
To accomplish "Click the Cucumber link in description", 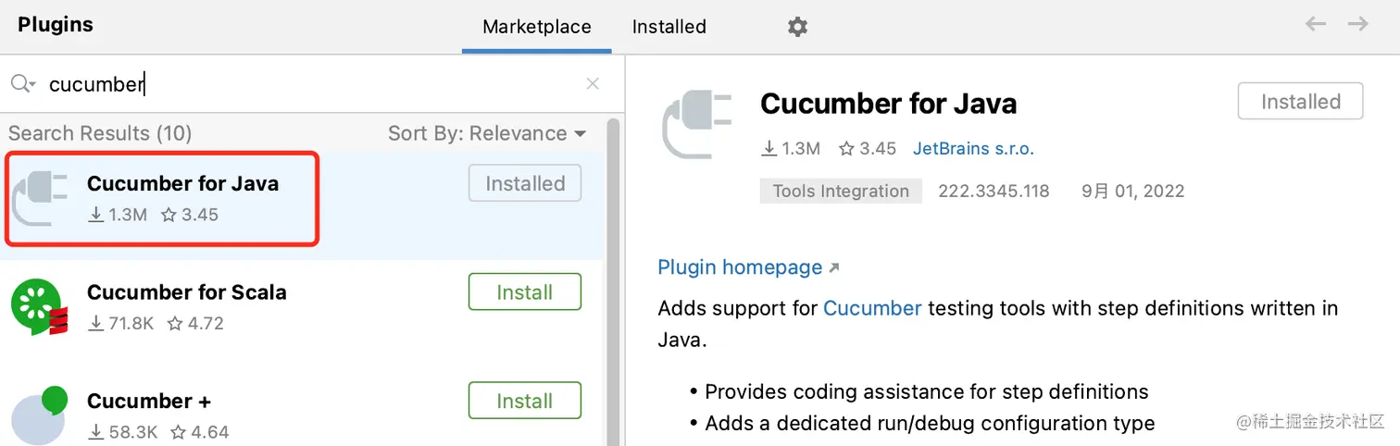I will tap(872, 308).
